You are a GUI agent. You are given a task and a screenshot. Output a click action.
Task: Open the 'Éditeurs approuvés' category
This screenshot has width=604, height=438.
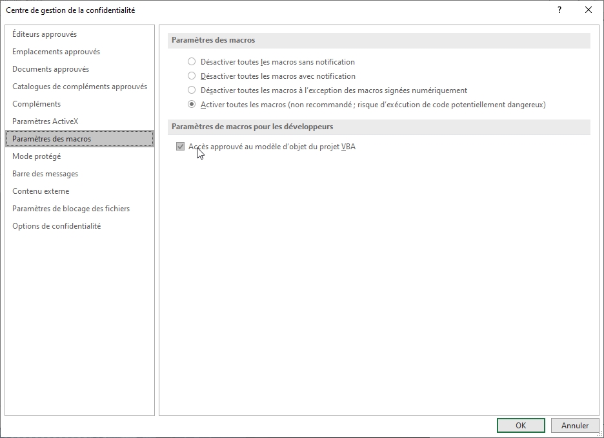pos(45,34)
